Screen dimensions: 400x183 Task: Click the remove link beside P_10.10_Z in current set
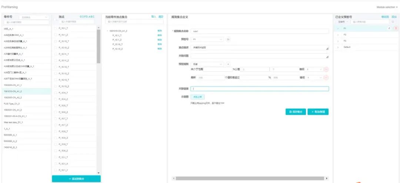pos(160,48)
